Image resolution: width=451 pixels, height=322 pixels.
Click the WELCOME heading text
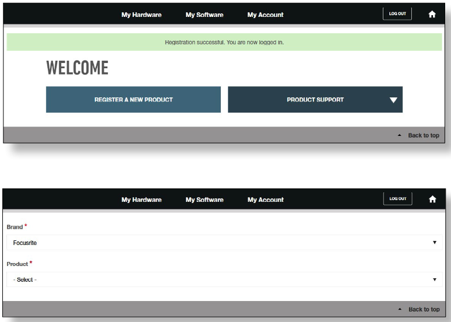pyautogui.click(x=77, y=68)
